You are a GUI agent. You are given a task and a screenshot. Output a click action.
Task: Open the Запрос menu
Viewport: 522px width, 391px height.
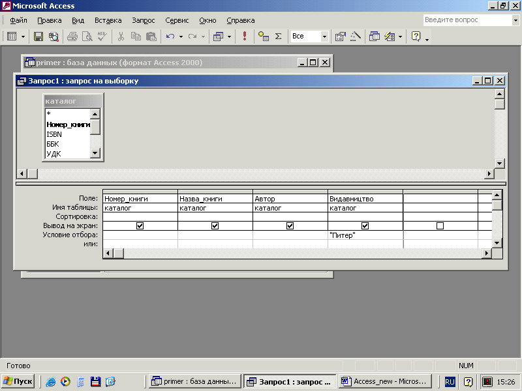(143, 20)
